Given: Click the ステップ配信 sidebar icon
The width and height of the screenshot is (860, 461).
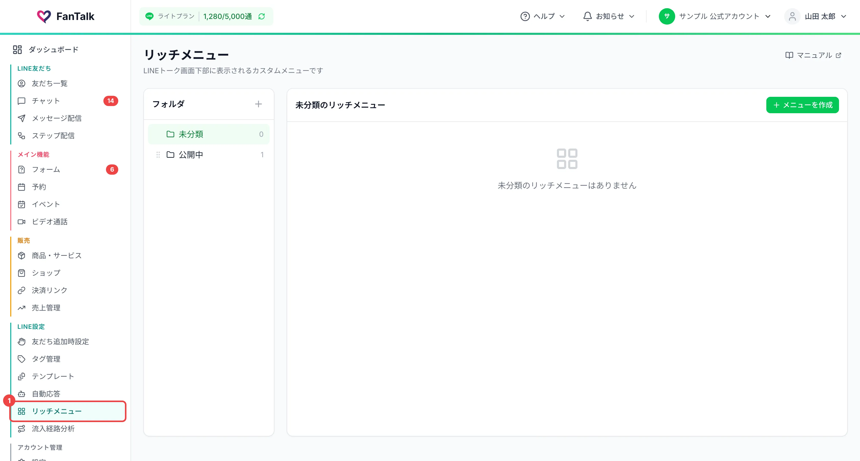Looking at the screenshot, I should coord(21,136).
